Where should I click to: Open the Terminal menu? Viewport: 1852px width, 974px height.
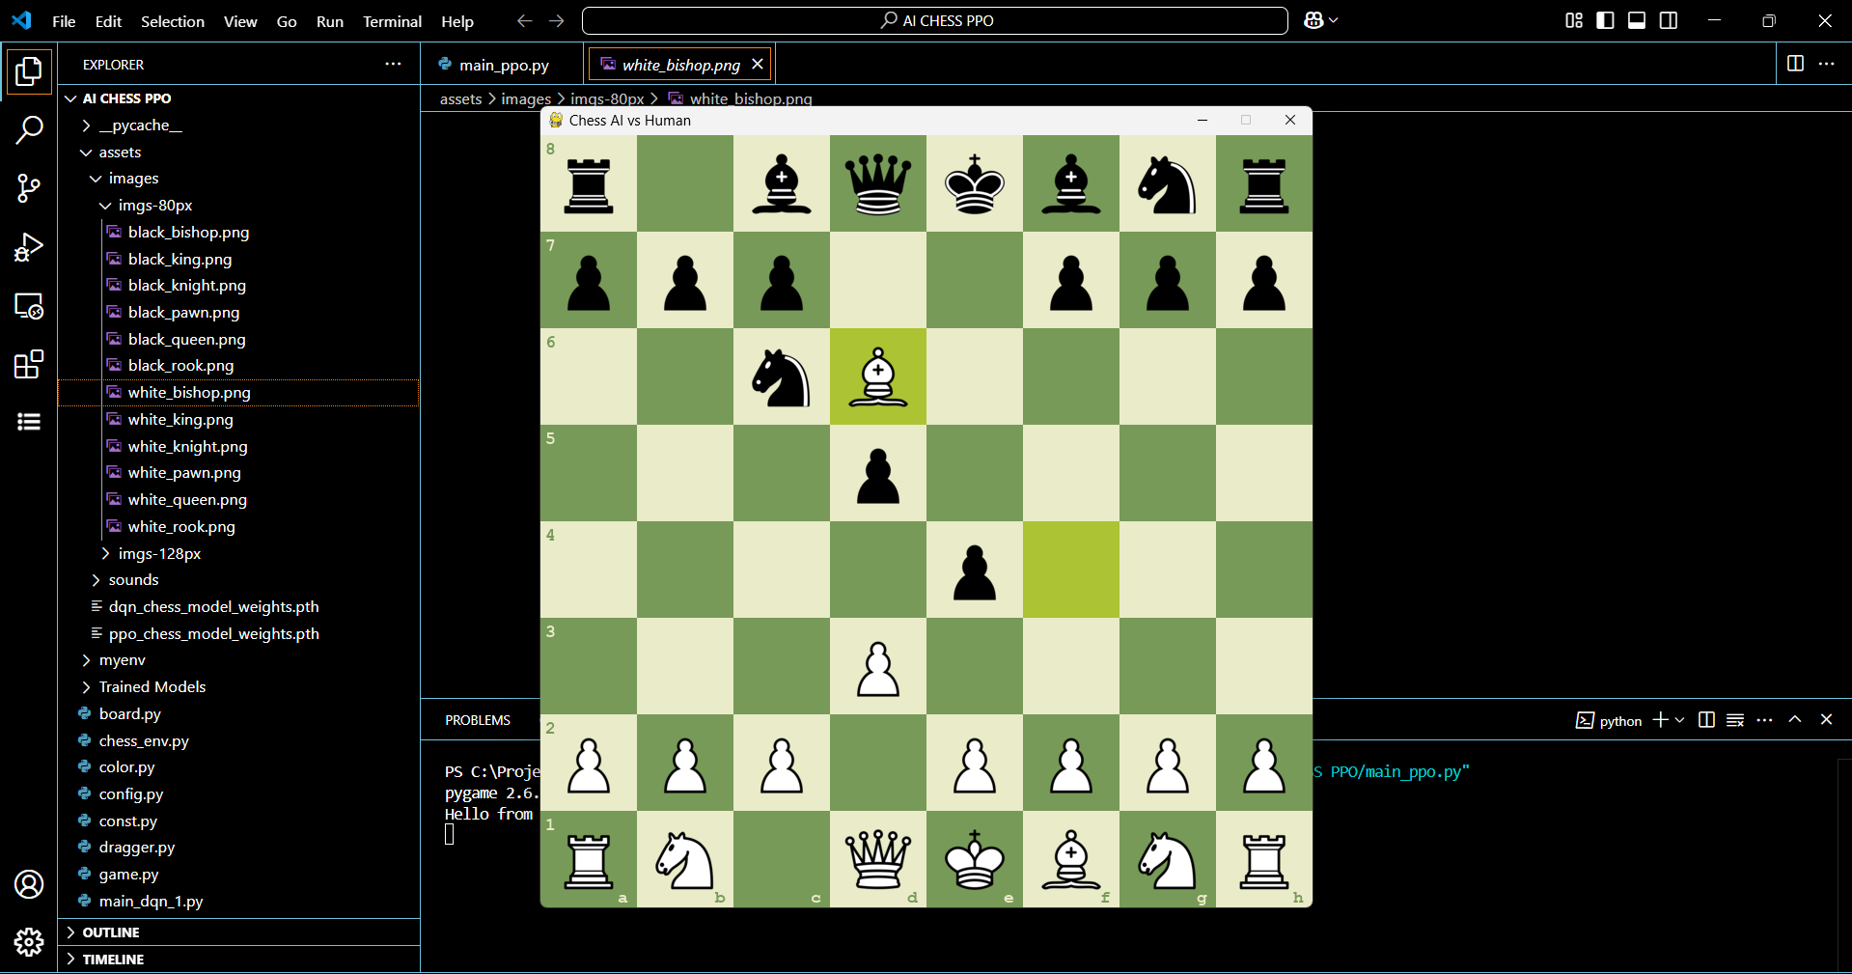click(392, 21)
